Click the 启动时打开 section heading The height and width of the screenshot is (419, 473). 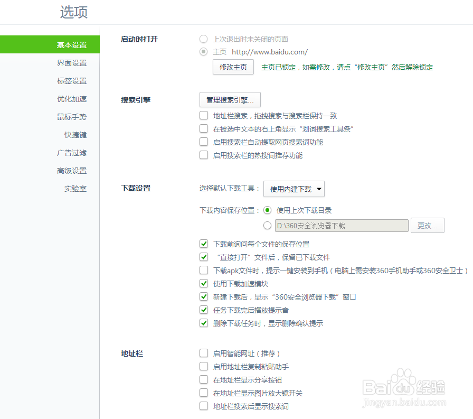(139, 39)
